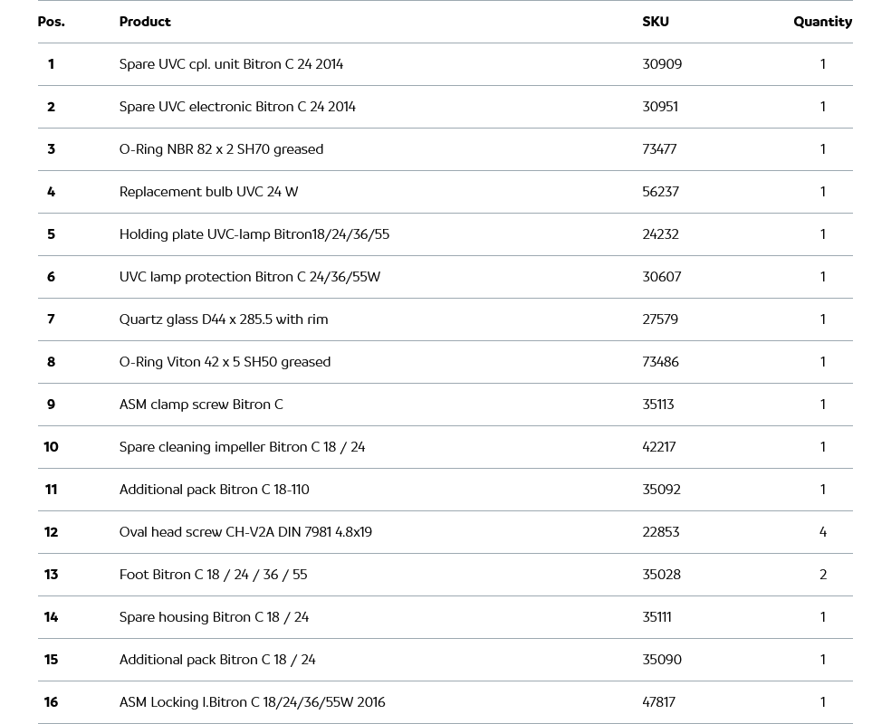Select ASM Locking l.Bitron C 2016 product

coord(252,702)
